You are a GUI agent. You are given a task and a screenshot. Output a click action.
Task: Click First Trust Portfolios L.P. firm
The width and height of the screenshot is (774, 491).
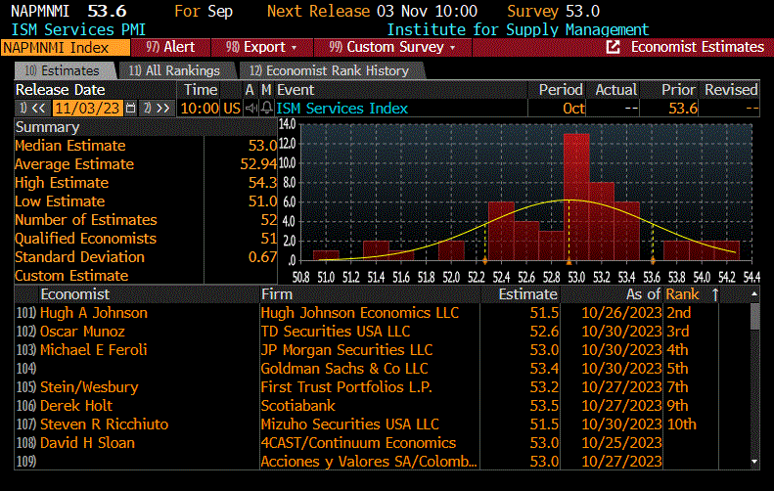pyautogui.click(x=346, y=387)
